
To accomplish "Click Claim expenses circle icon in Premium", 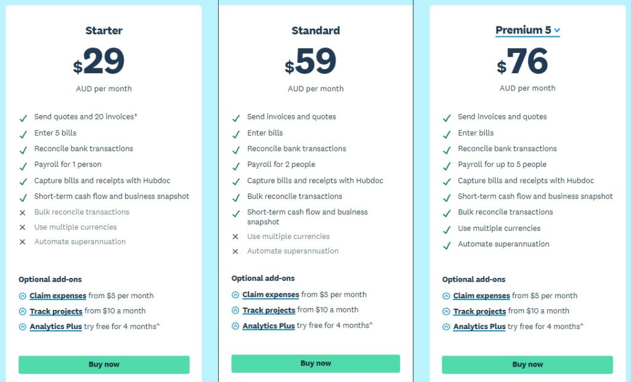I will pyautogui.click(x=446, y=296).
